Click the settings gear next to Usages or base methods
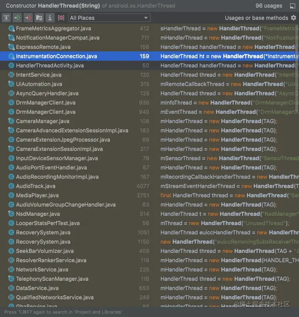Screen dimensions: 299x317 tap(294, 18)
